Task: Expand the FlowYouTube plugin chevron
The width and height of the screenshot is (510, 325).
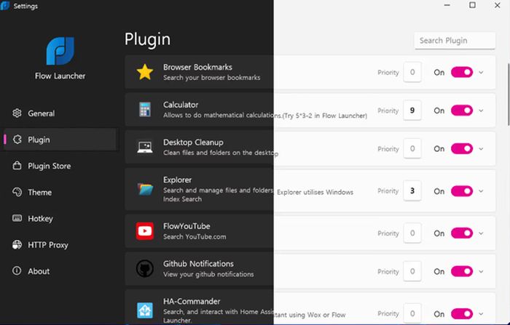Action: coord(481,233)
